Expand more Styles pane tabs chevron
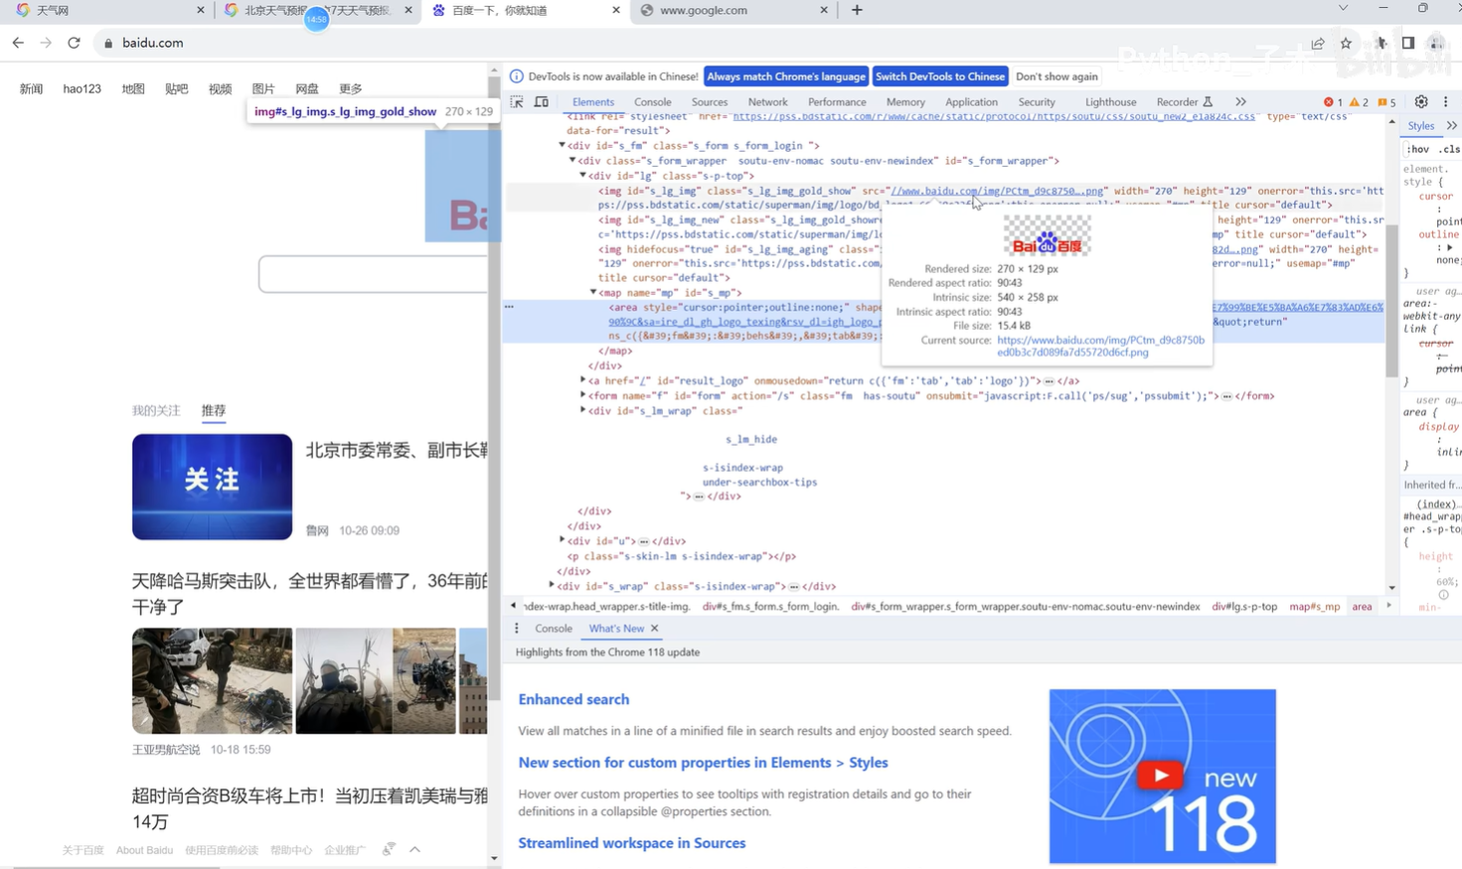Screen dimensions: 1462x869 (x=1452, y=126)
